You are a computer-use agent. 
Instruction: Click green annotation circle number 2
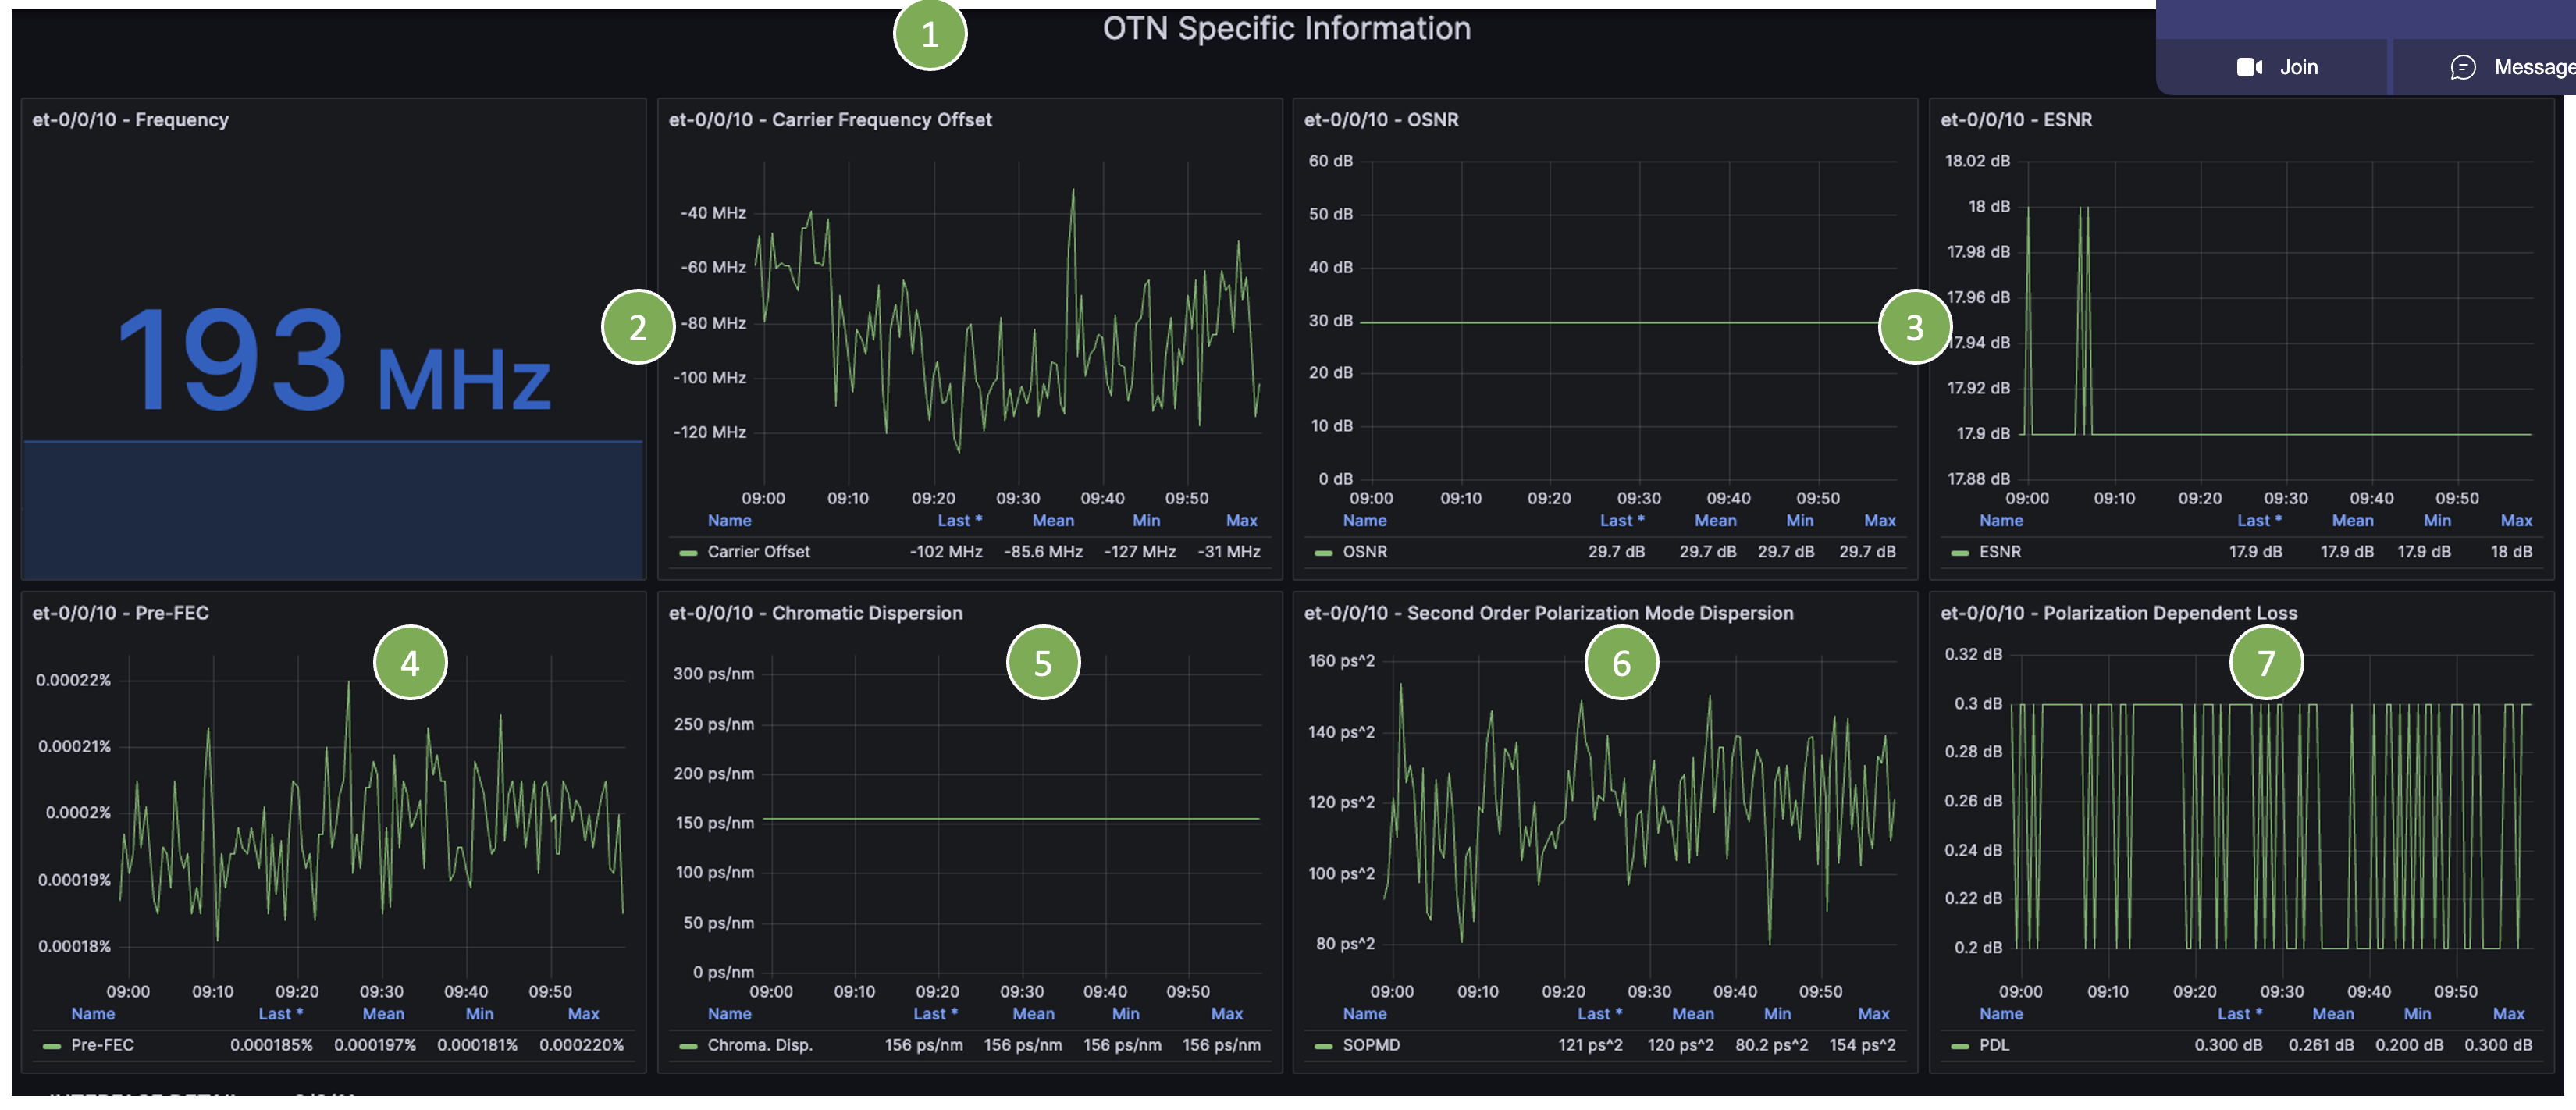(x=638, y=327)
